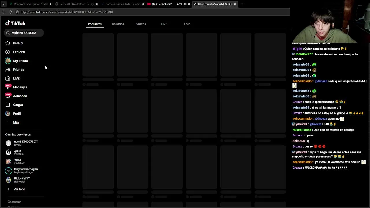The height and width of the screenshot is (208, 370).
Task: Select the Usuarios results tab
Action: [118, 24]
